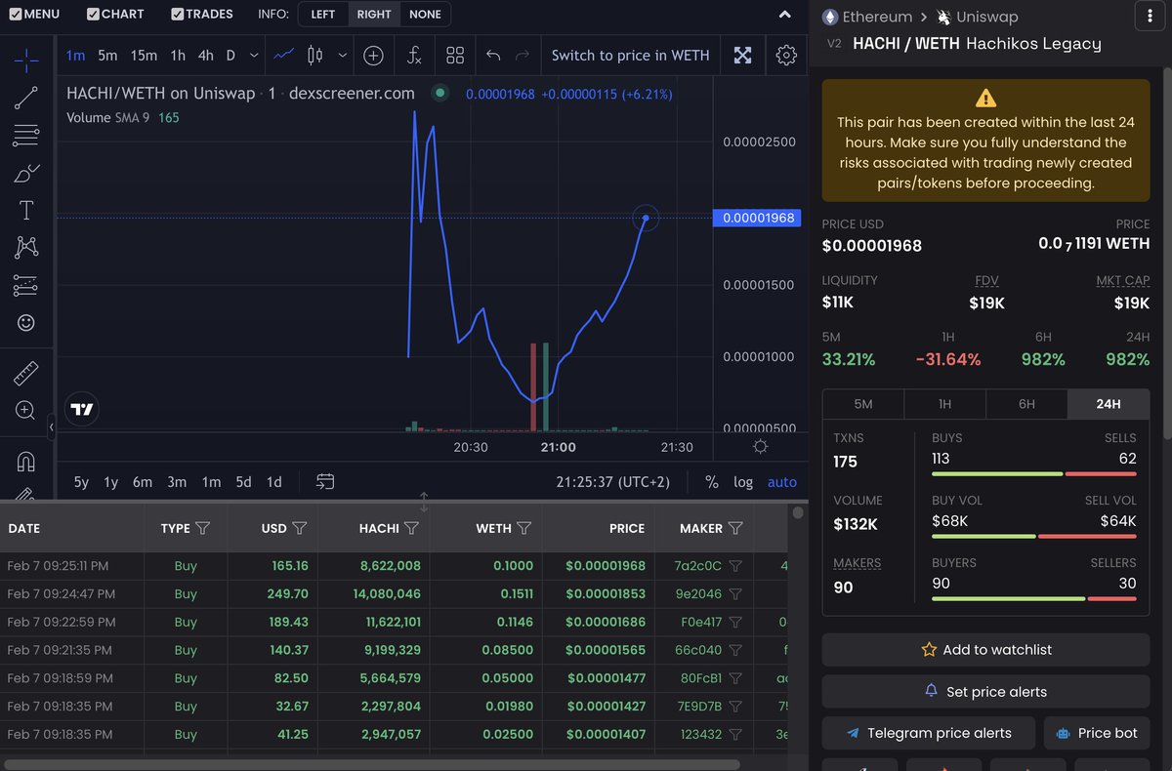Toggle the magnet snap mode

[x=26, y=461]
